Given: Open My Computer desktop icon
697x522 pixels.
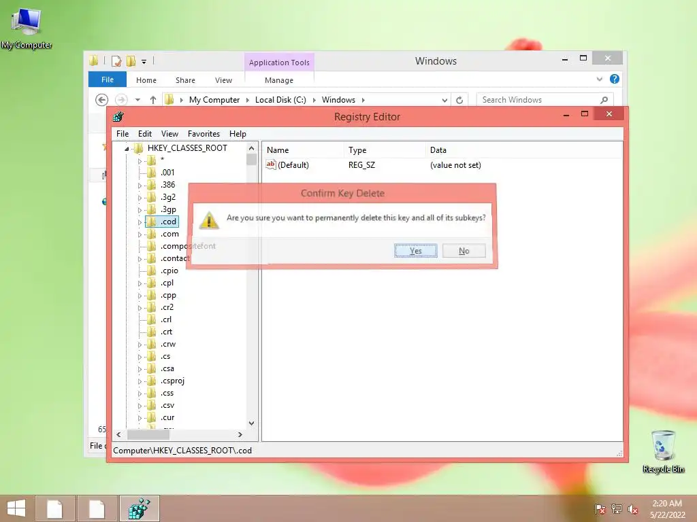Looking at the screenshot, I should coord(27,29).
